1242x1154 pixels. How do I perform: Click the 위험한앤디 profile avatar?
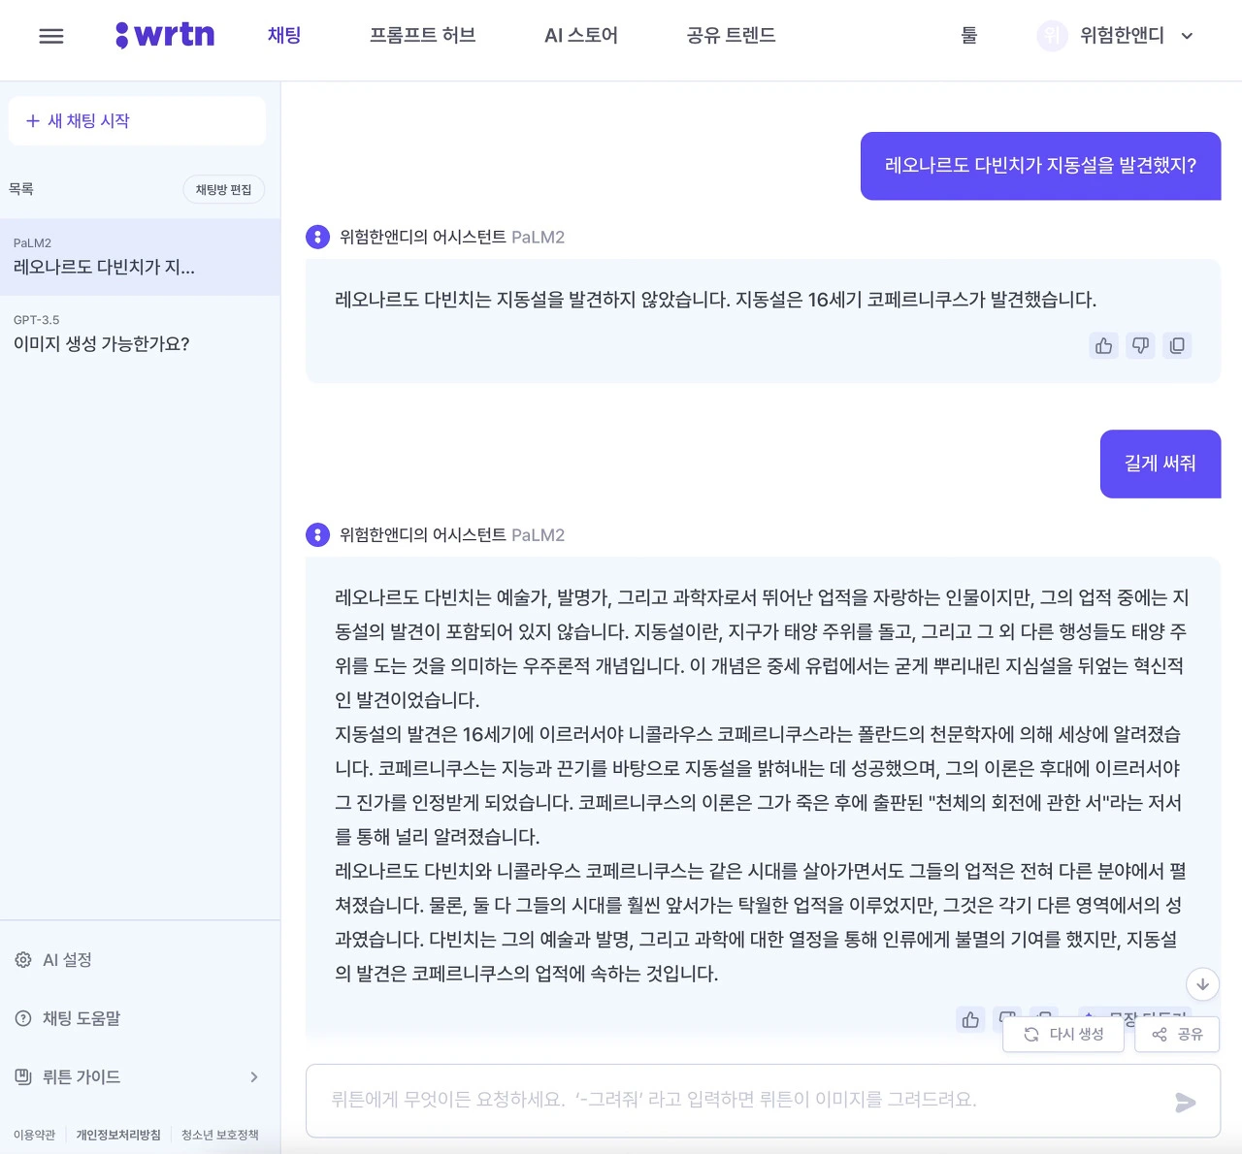point(1052,36)
